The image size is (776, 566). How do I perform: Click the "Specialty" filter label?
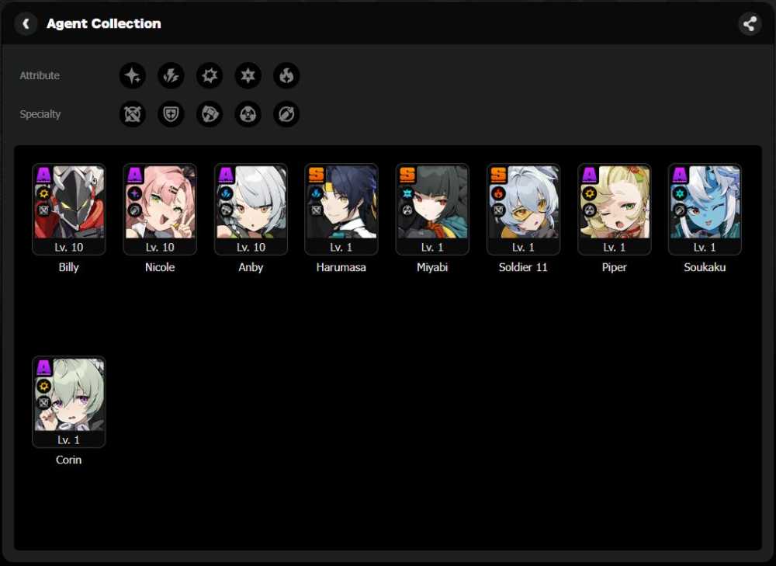tap(40, 114)
